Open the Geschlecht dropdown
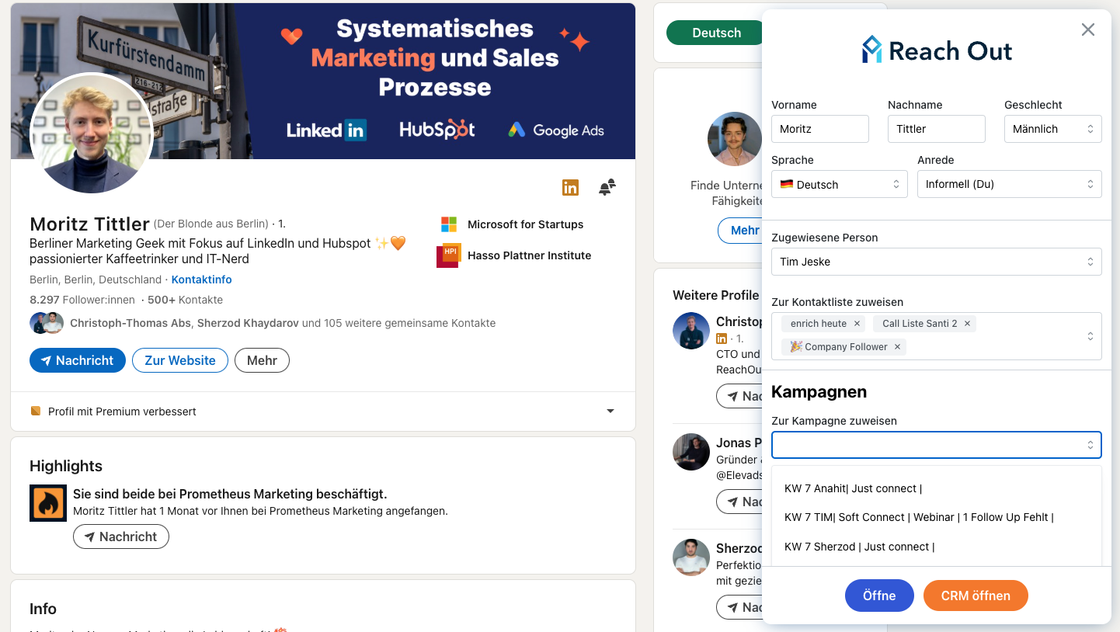The width and height of the screenshot is (1120, 632). coord(1052,129)
